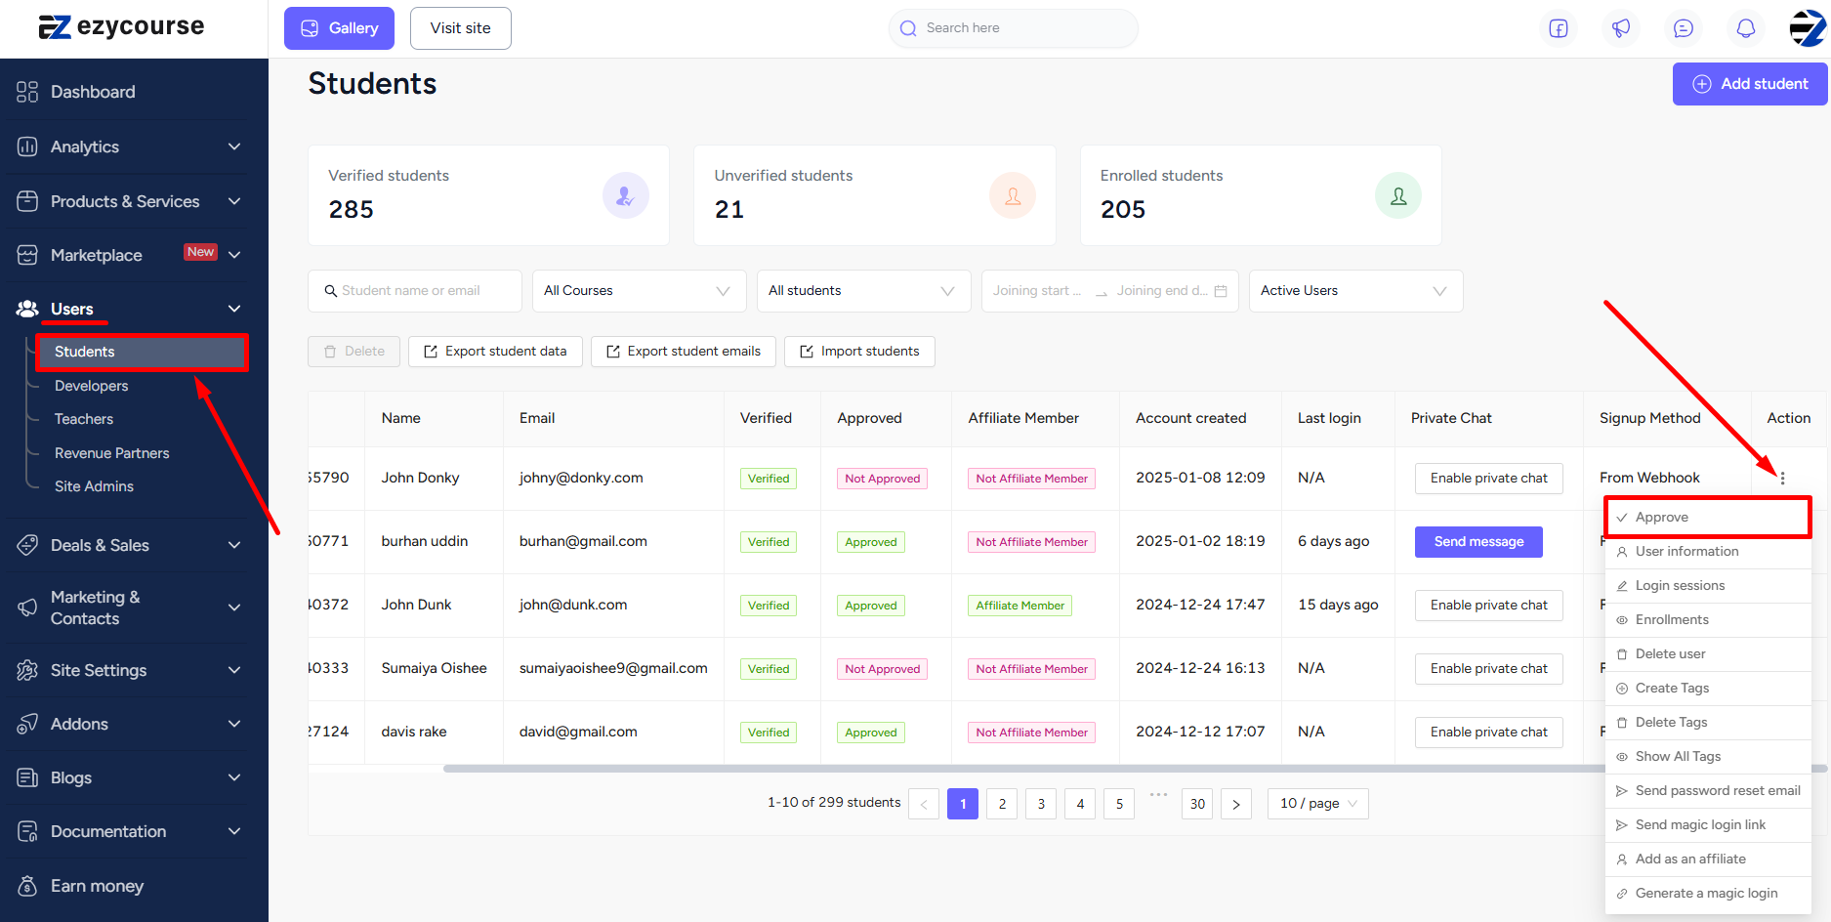Expand the Marketplace chevron

click(x=234, y=255)
